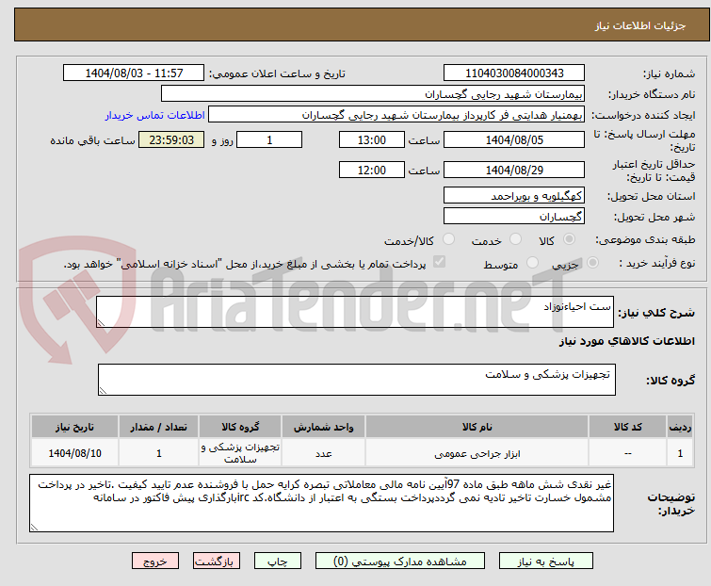711x586 pixels.
Task: Click the ردیف column header
Action: [680, 427]
